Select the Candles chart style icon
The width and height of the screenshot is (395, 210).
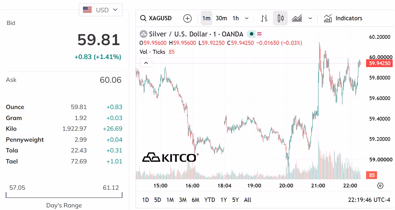[x=280, y=18]
